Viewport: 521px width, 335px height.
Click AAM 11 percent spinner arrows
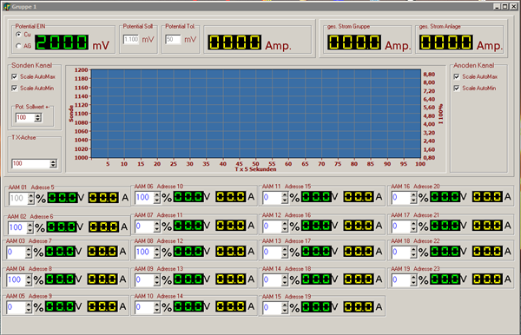pos(285,198)
